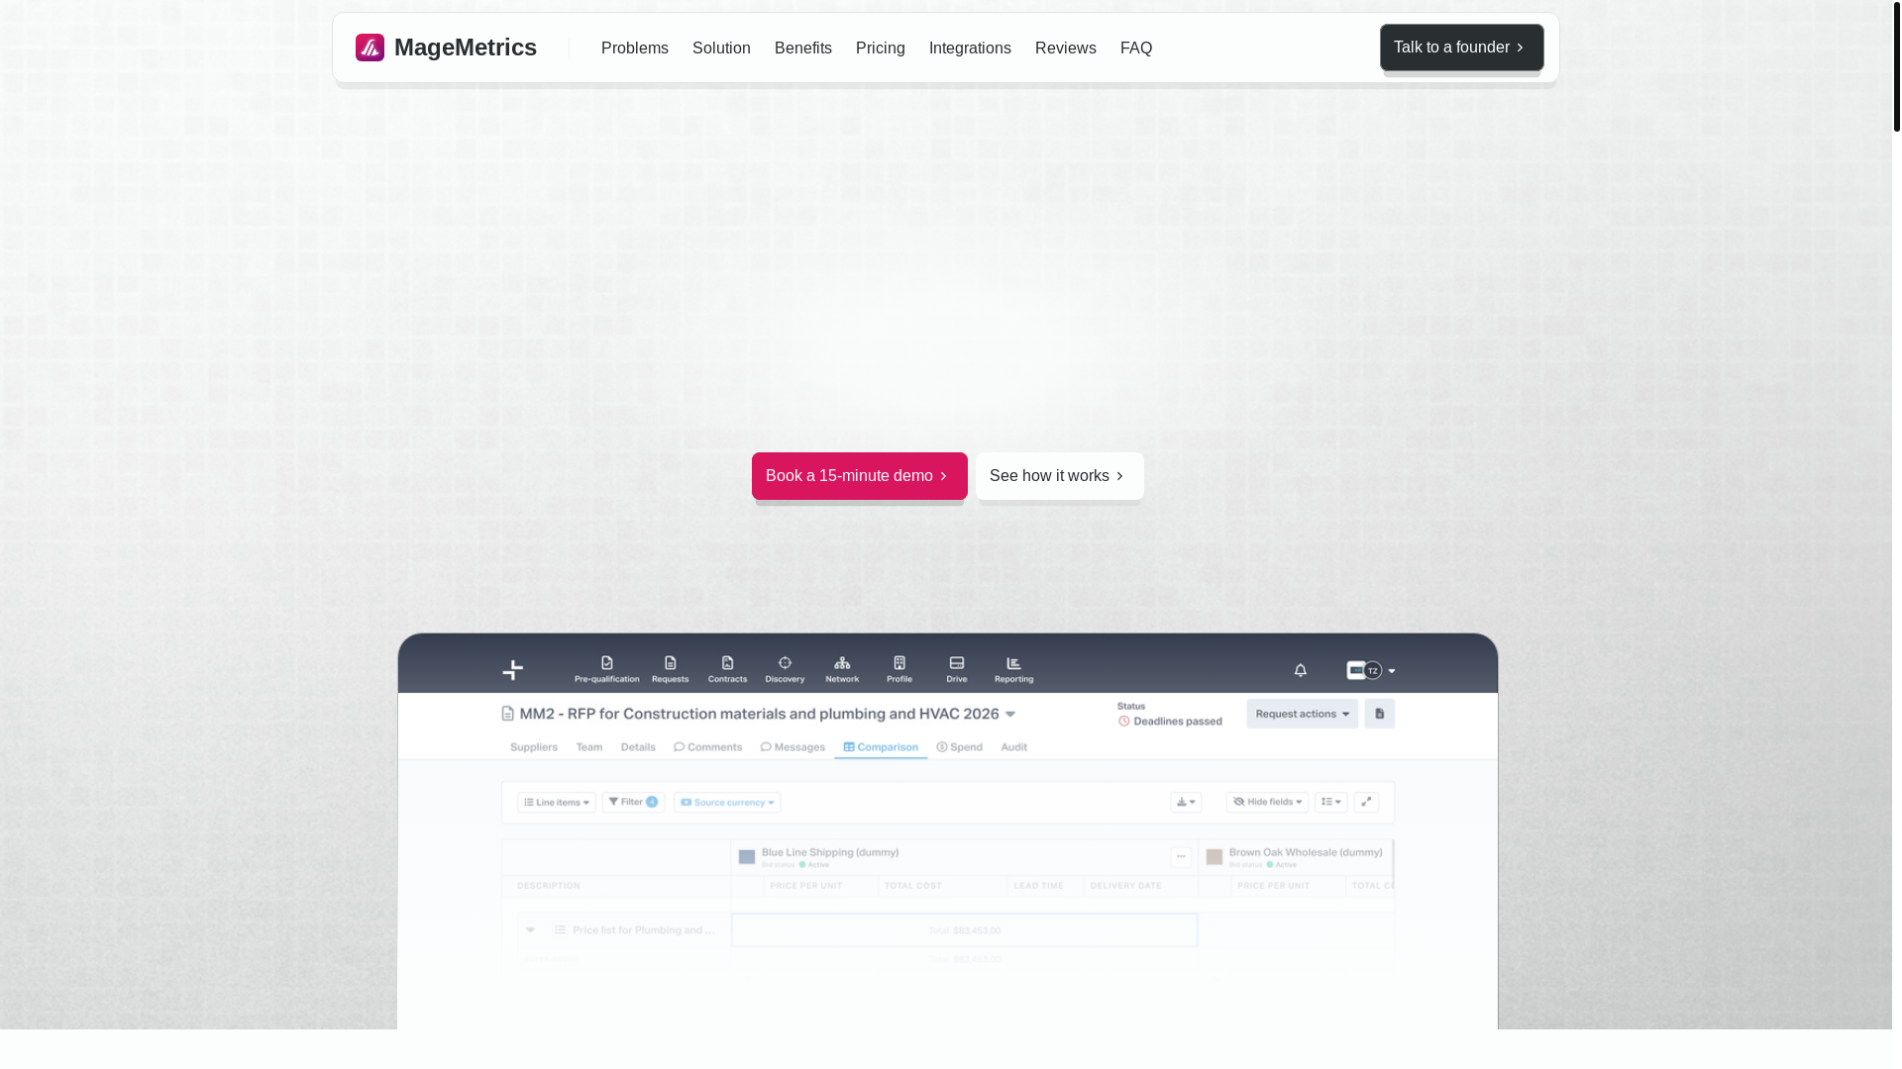1902x1069 pixels.
Task: Go to FAQ in the navigation bar
Action: [x=1136, y=48]
